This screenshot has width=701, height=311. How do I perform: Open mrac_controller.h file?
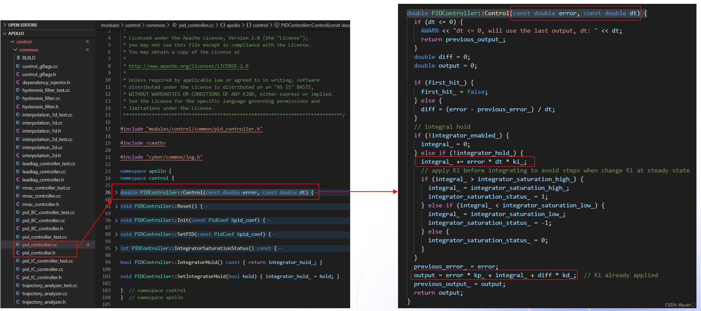click(41, 204)
